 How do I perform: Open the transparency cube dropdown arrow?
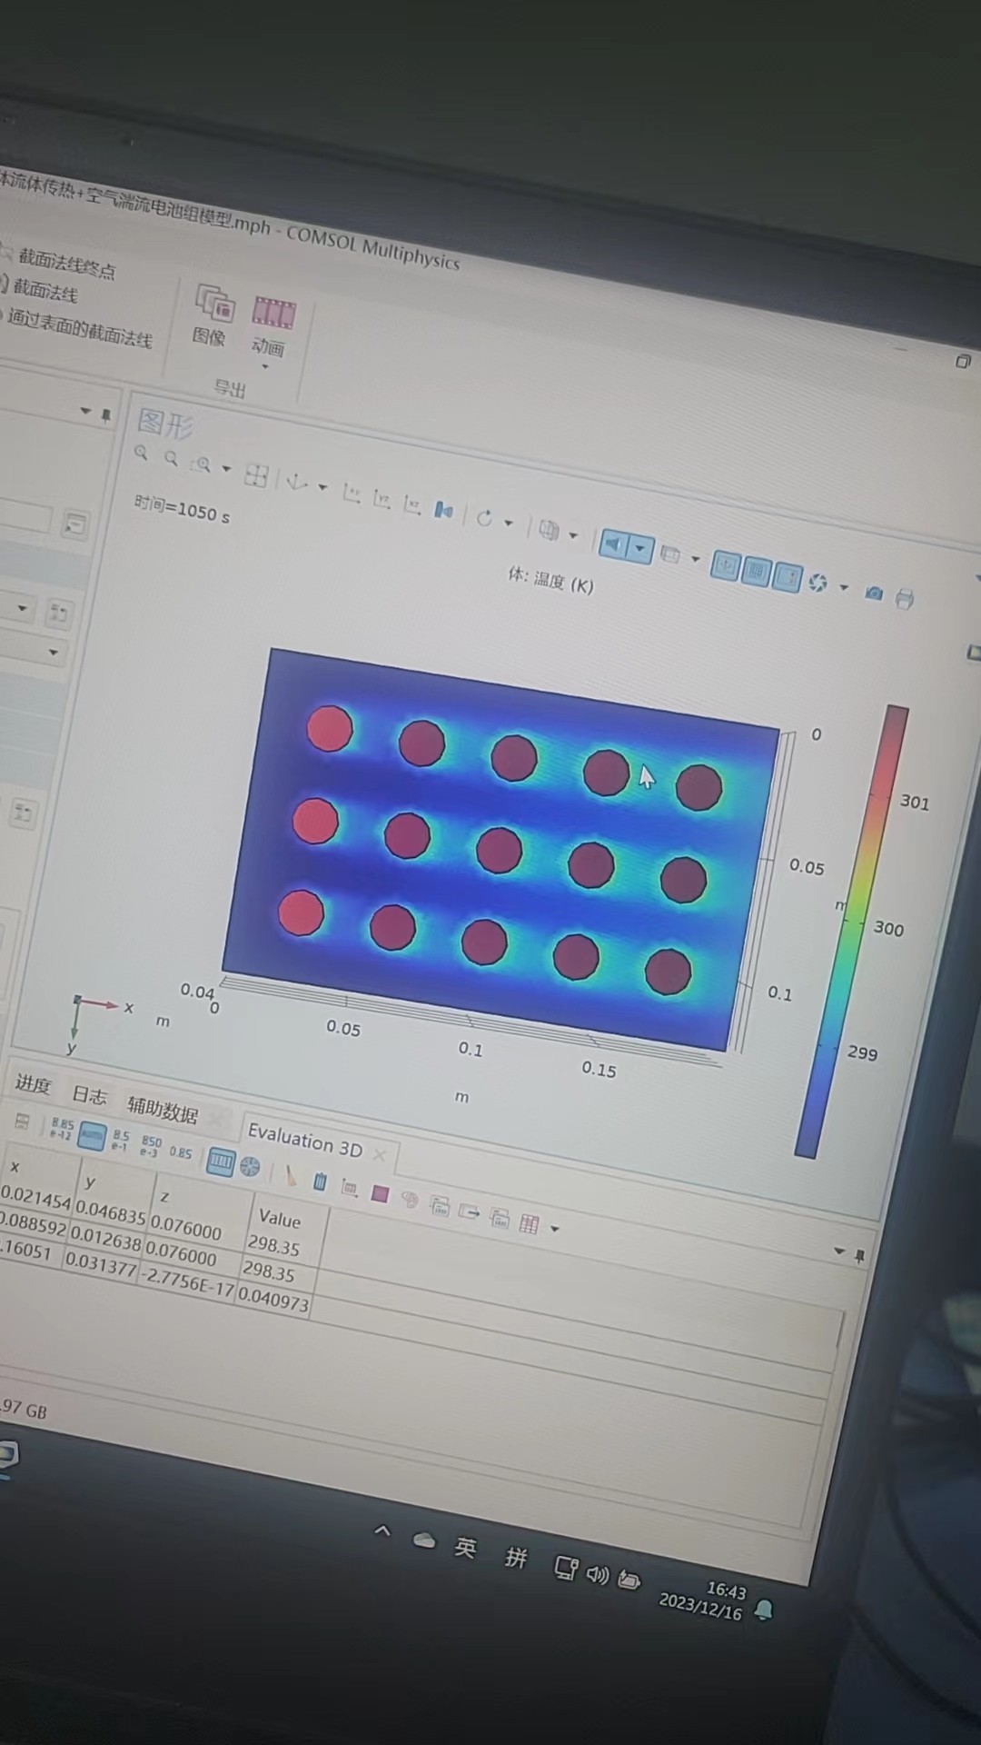[573, 535]
